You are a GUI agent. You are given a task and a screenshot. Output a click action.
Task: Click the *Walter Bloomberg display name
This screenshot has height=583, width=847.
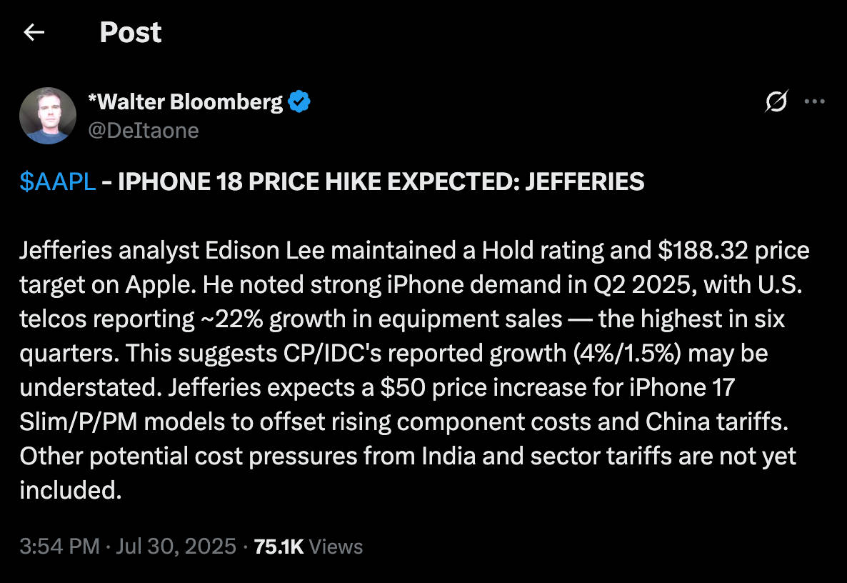184,102
